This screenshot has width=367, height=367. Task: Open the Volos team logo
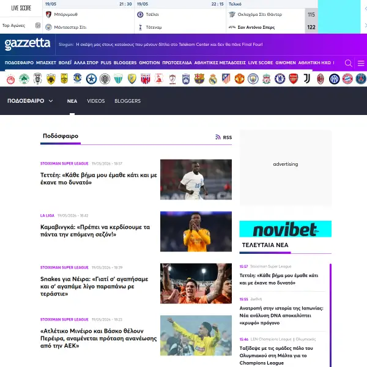[x=146, y=79]
